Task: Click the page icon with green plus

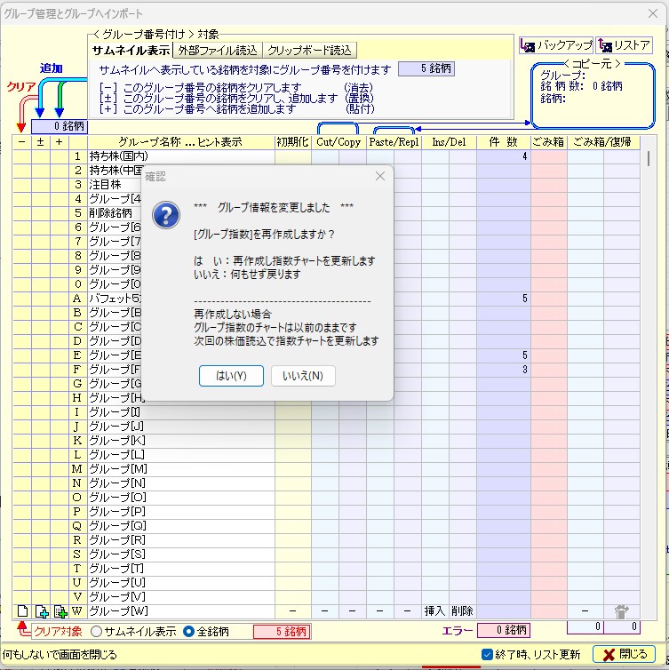Action: (x=41, y=611)
